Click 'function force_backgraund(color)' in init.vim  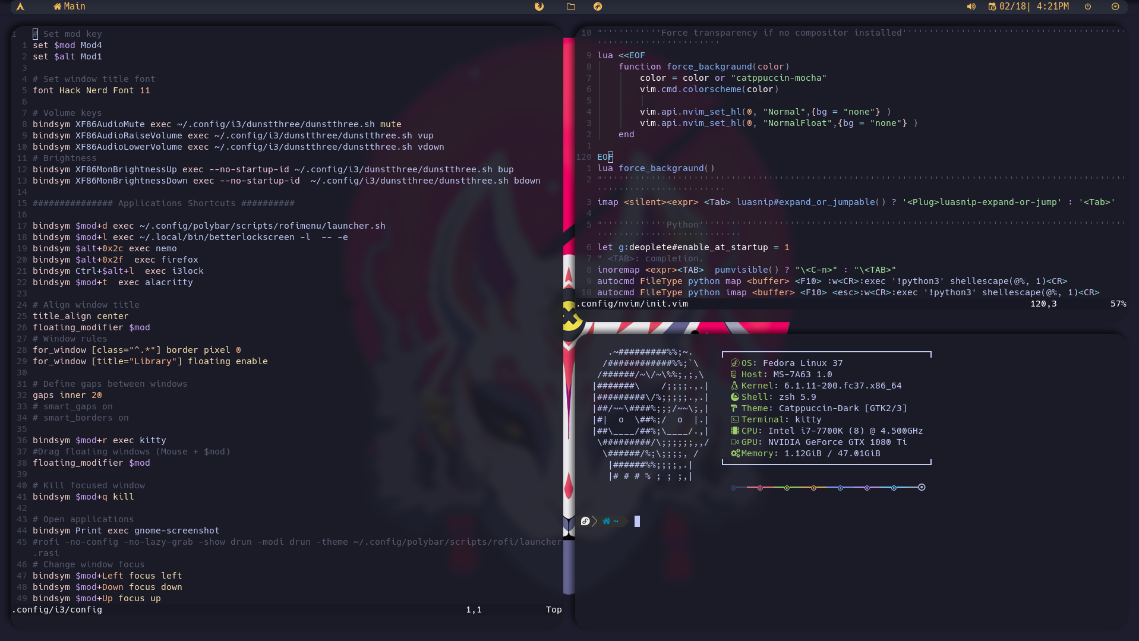click(704, 67)
